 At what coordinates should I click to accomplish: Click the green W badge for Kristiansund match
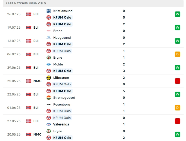click(x=178, y=14)
